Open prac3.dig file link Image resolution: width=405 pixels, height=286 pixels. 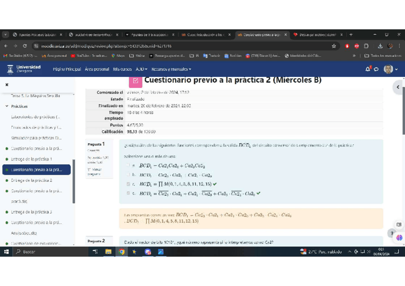[19, 201]
